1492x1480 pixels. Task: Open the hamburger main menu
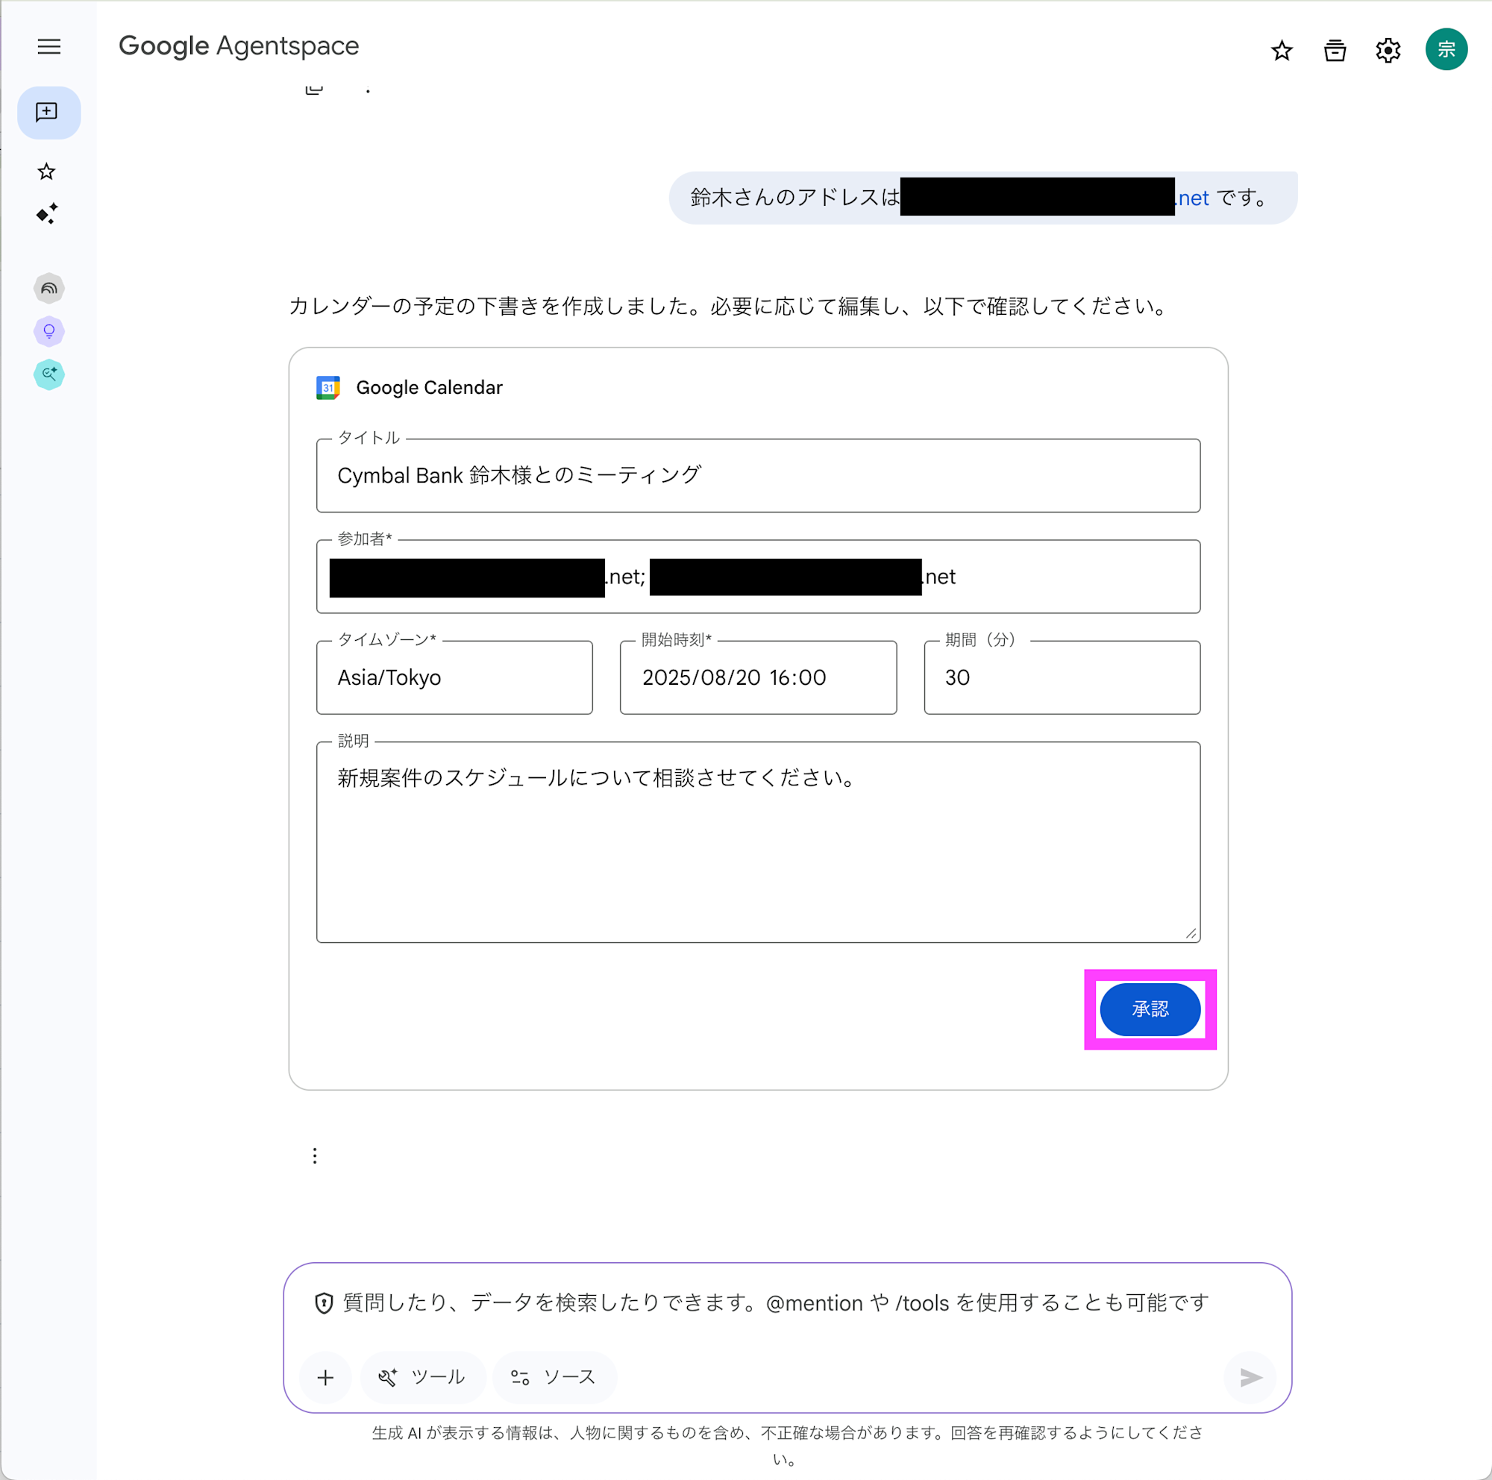[48, 46]
